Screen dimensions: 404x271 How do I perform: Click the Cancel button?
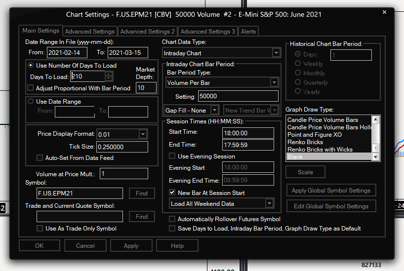[85, 245]
